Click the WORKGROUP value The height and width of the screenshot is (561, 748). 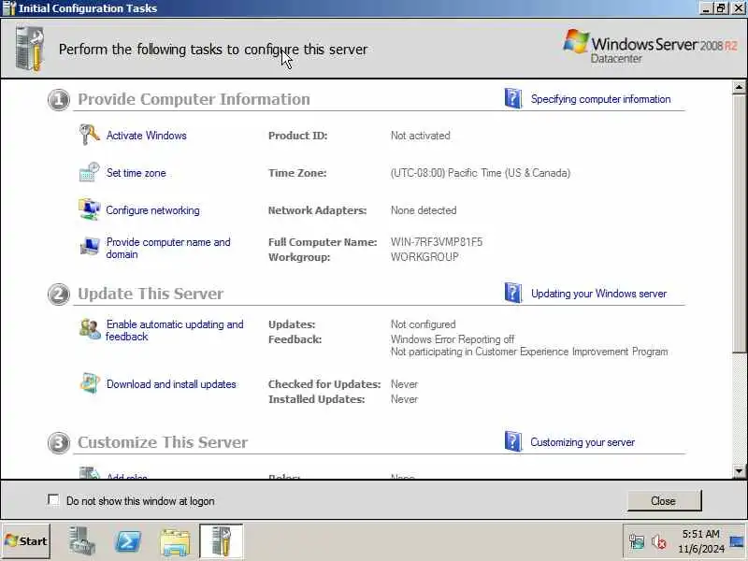(x=424, y=256)
